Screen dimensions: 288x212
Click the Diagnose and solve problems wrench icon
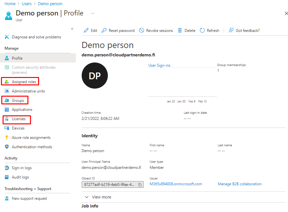tap(7, 37)
